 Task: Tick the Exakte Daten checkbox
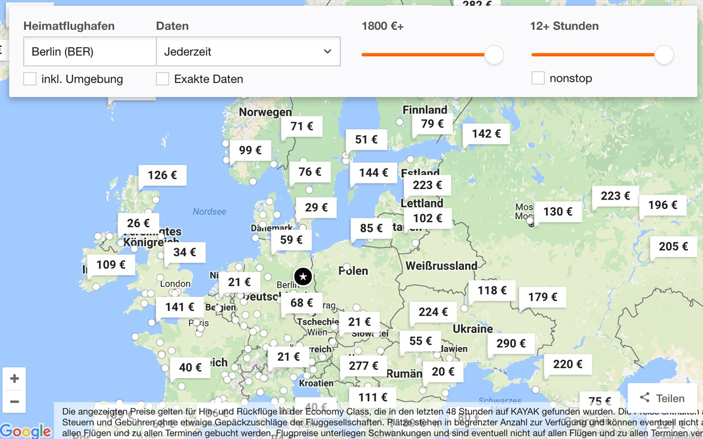pyautogui.click(x=162, y=78)
